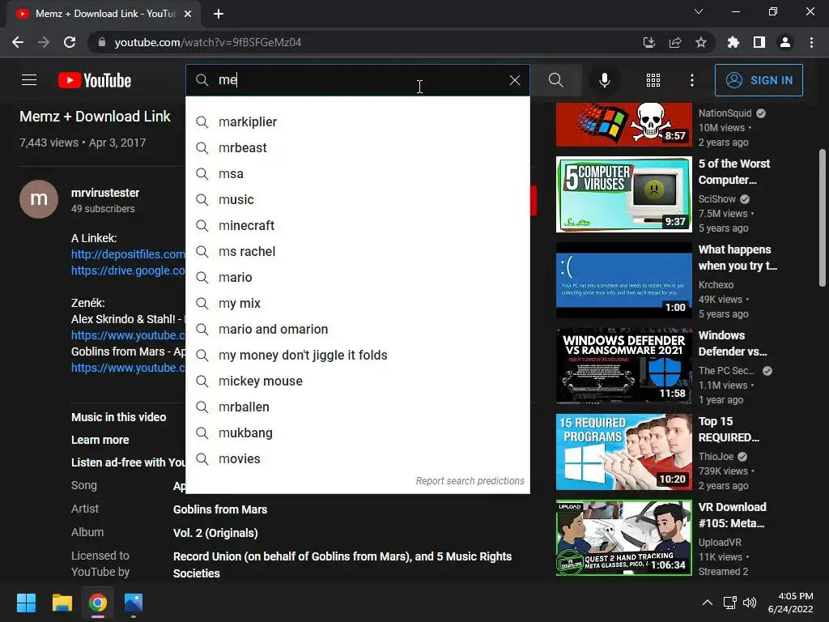829x622 pixels.
Task: Open the Photos app on taskbar
Action: (x=134, y=603)
